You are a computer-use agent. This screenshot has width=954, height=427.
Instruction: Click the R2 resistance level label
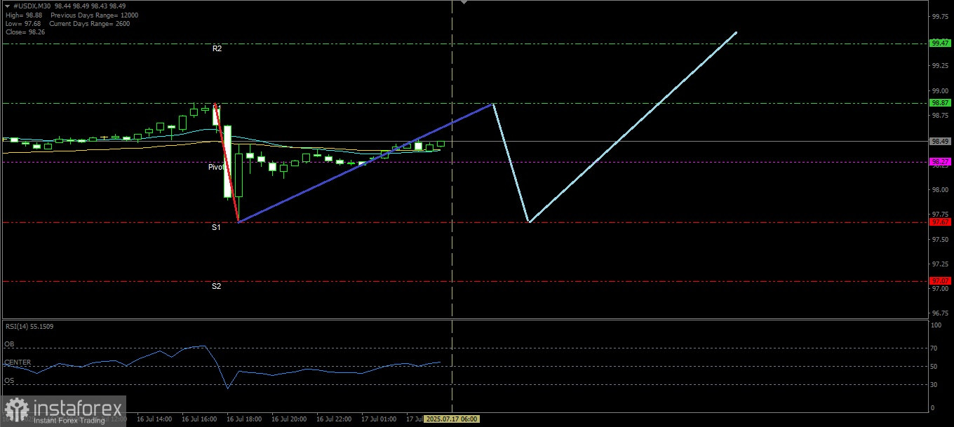(x=217, y=48)
